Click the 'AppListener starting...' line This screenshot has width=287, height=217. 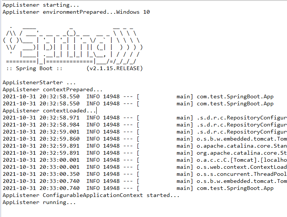[x=41, y=5]
